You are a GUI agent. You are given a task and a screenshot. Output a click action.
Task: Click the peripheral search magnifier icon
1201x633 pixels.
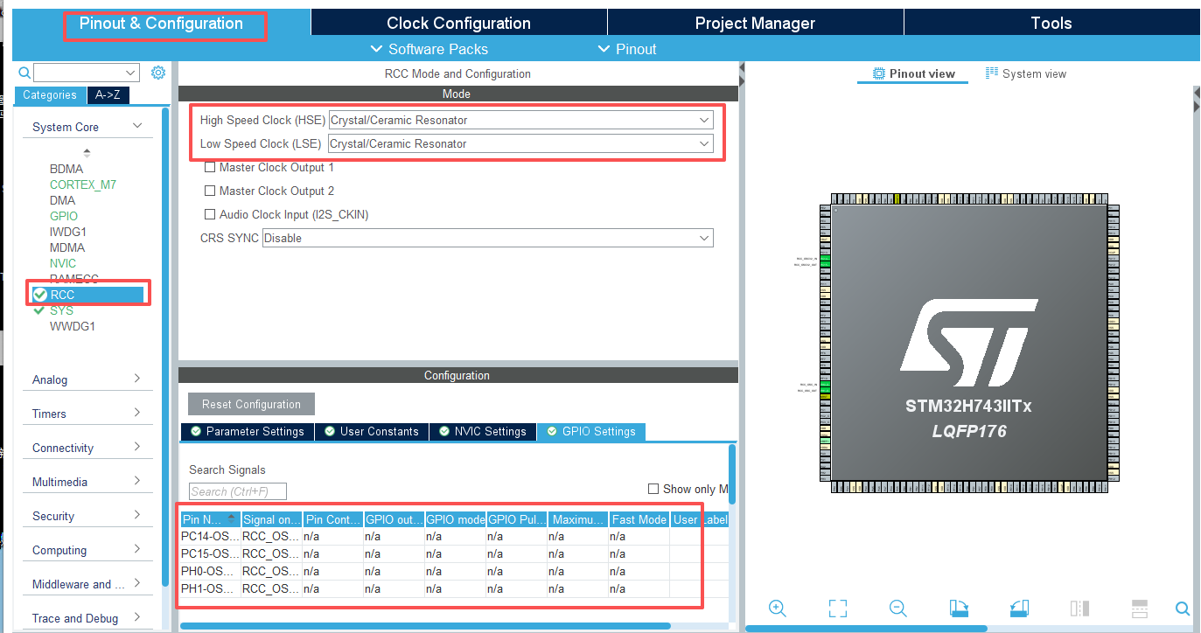(x=24, y=73)
